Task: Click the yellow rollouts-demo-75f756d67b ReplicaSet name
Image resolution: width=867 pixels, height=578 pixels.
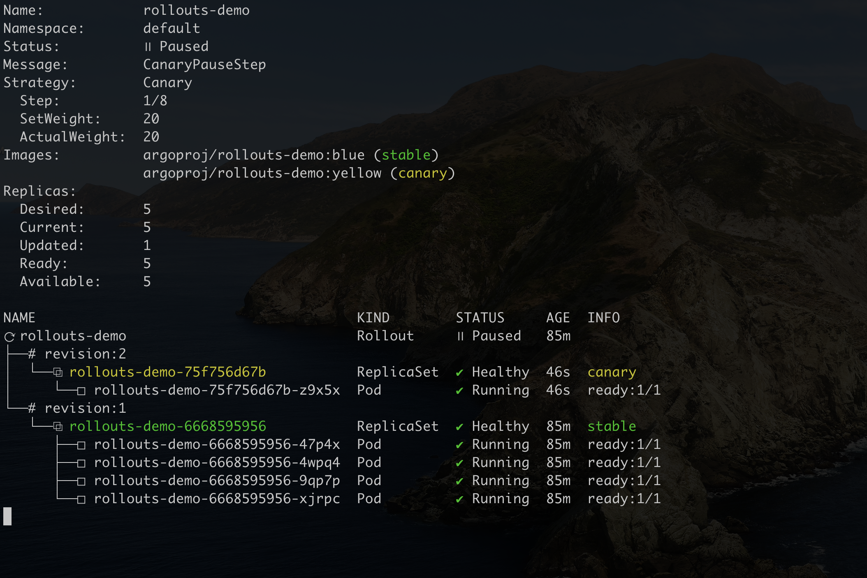Action: coord(167,372)
